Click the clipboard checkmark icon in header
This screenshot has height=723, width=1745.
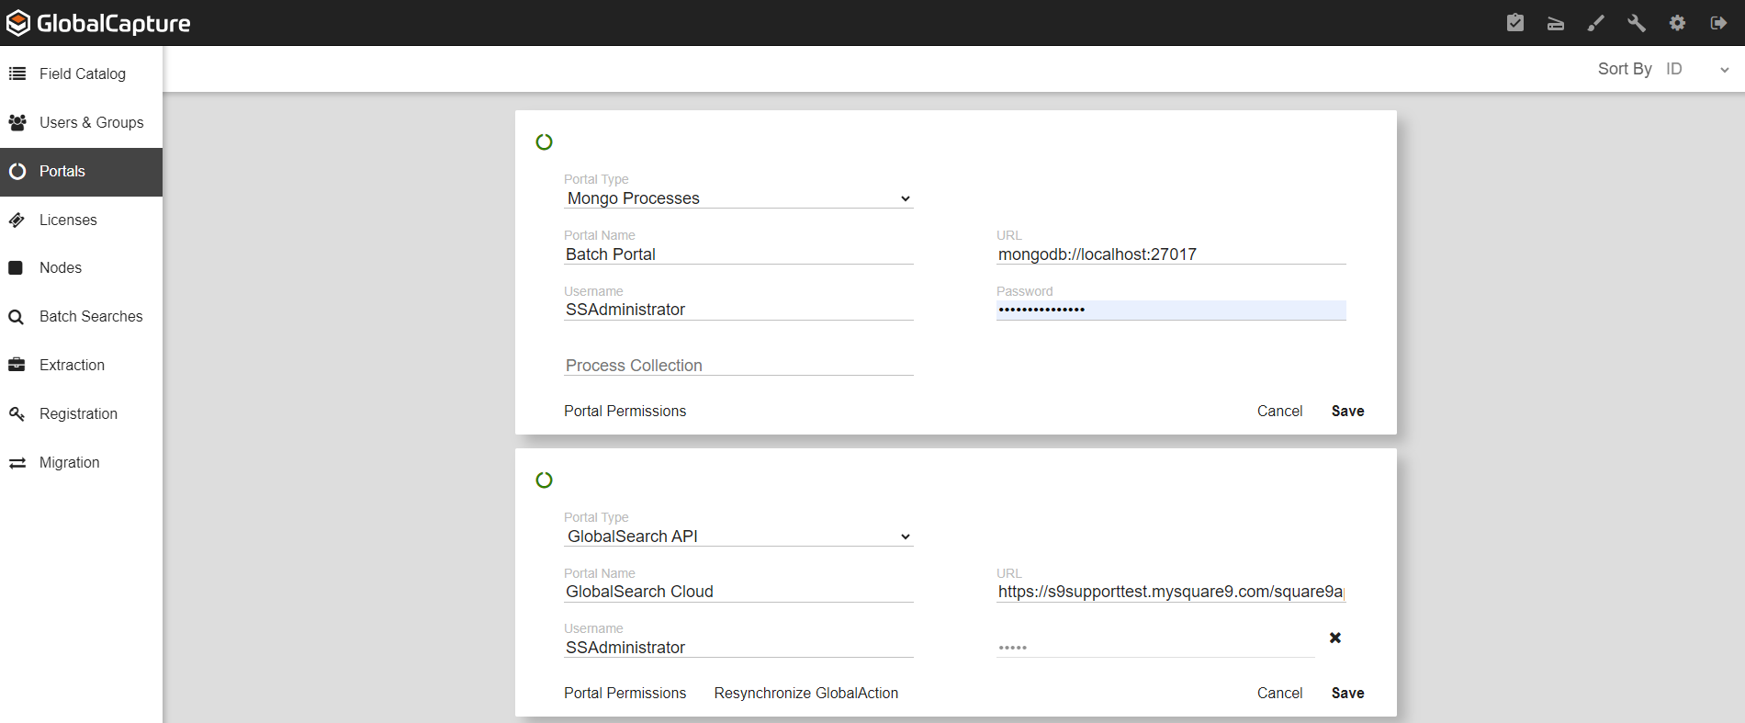point(1515,23)
